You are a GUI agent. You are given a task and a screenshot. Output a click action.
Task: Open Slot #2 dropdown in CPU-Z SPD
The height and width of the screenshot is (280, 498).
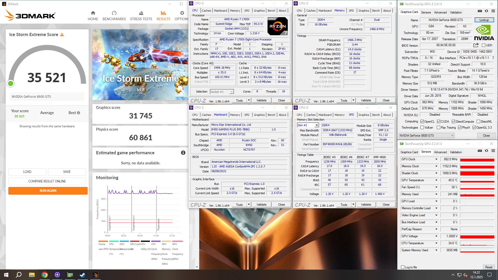[x=308, y=125]
